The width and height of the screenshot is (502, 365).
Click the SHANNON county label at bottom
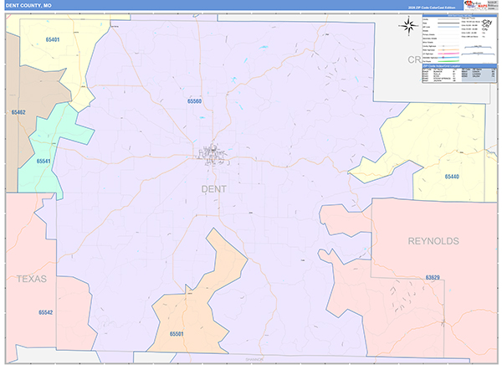tap(254, 359)
